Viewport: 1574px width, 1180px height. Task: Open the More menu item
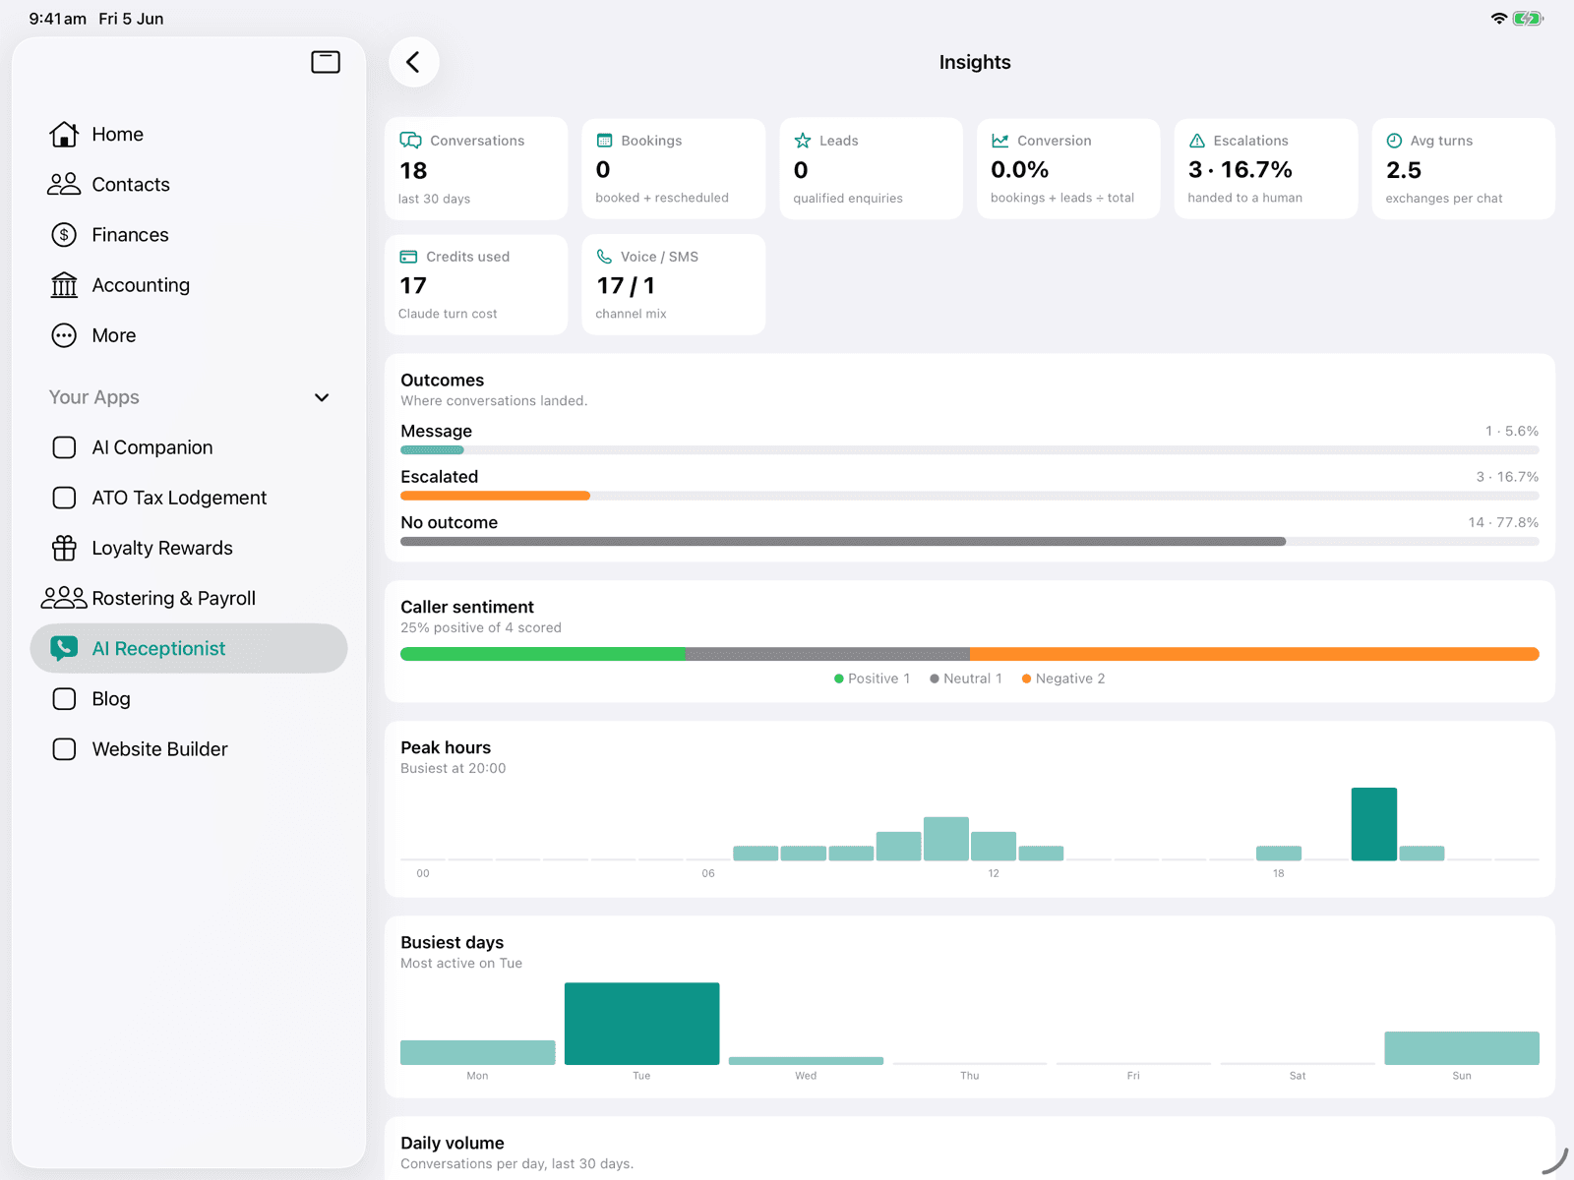click(189, 335)
